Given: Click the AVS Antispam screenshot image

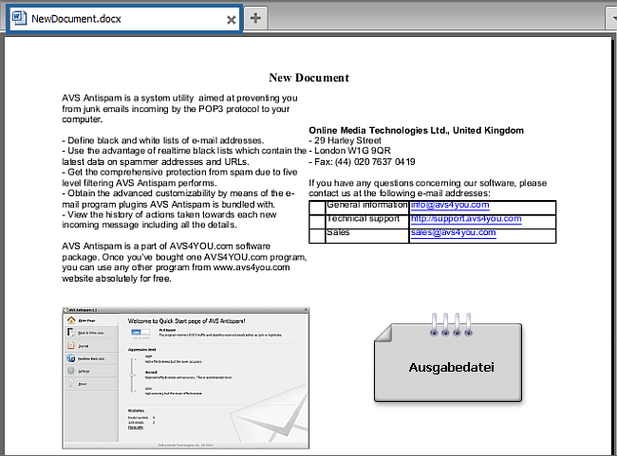Looking at the screenshot, I should tap(186, 378).
